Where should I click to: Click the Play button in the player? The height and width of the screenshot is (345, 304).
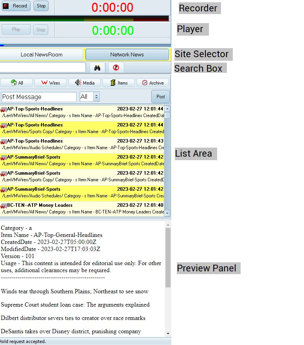click(16, 29)
